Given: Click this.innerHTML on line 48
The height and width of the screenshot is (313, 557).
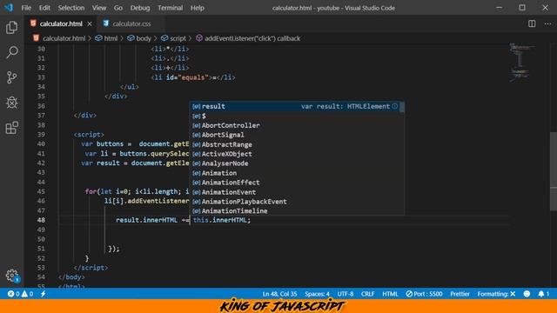Looking at the screenshot, I should click(x=220, y=220).
